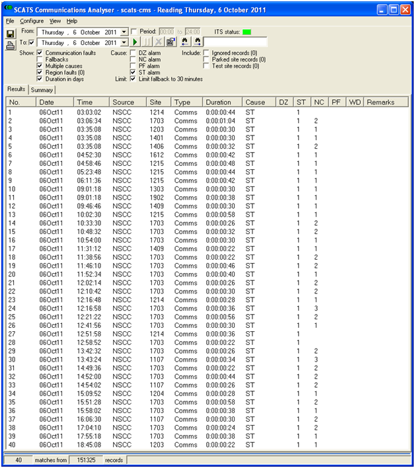Open the Help menu
The image size is (415, 468).
72,21
